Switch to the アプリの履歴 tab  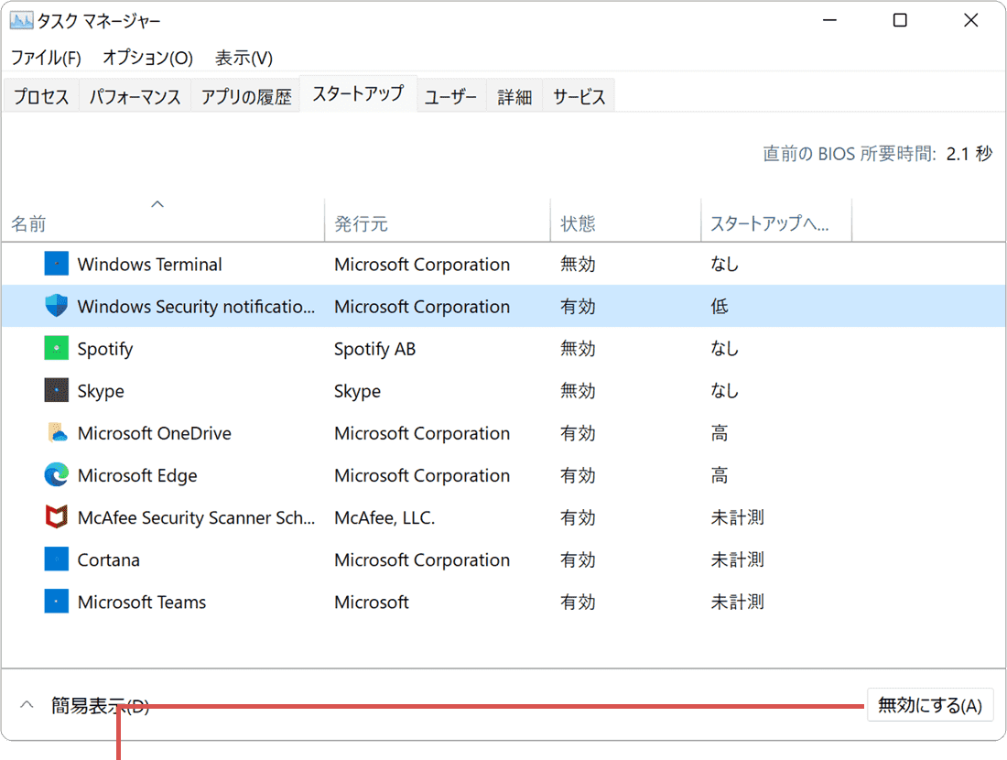coord(246,96)
